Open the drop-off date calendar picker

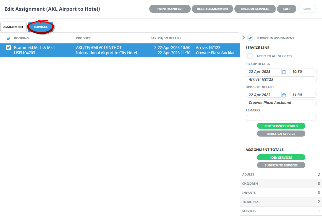point(284,95)
